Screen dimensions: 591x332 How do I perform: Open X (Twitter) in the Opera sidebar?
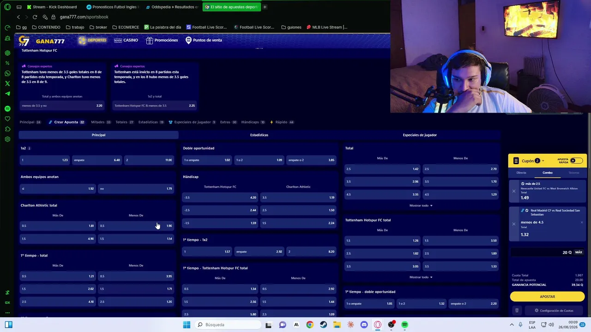click(x=7, y=83)
